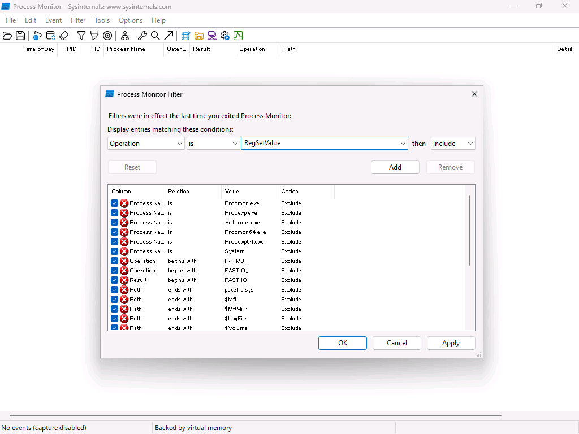The height and width of the screenshot is (434, 579).
Task: Open the Include action dropdown
Action: (x=453, y=144)
